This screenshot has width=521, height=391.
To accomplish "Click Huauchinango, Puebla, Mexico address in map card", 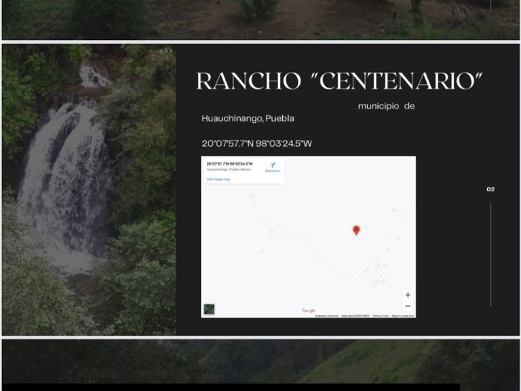I will (229, 170).
